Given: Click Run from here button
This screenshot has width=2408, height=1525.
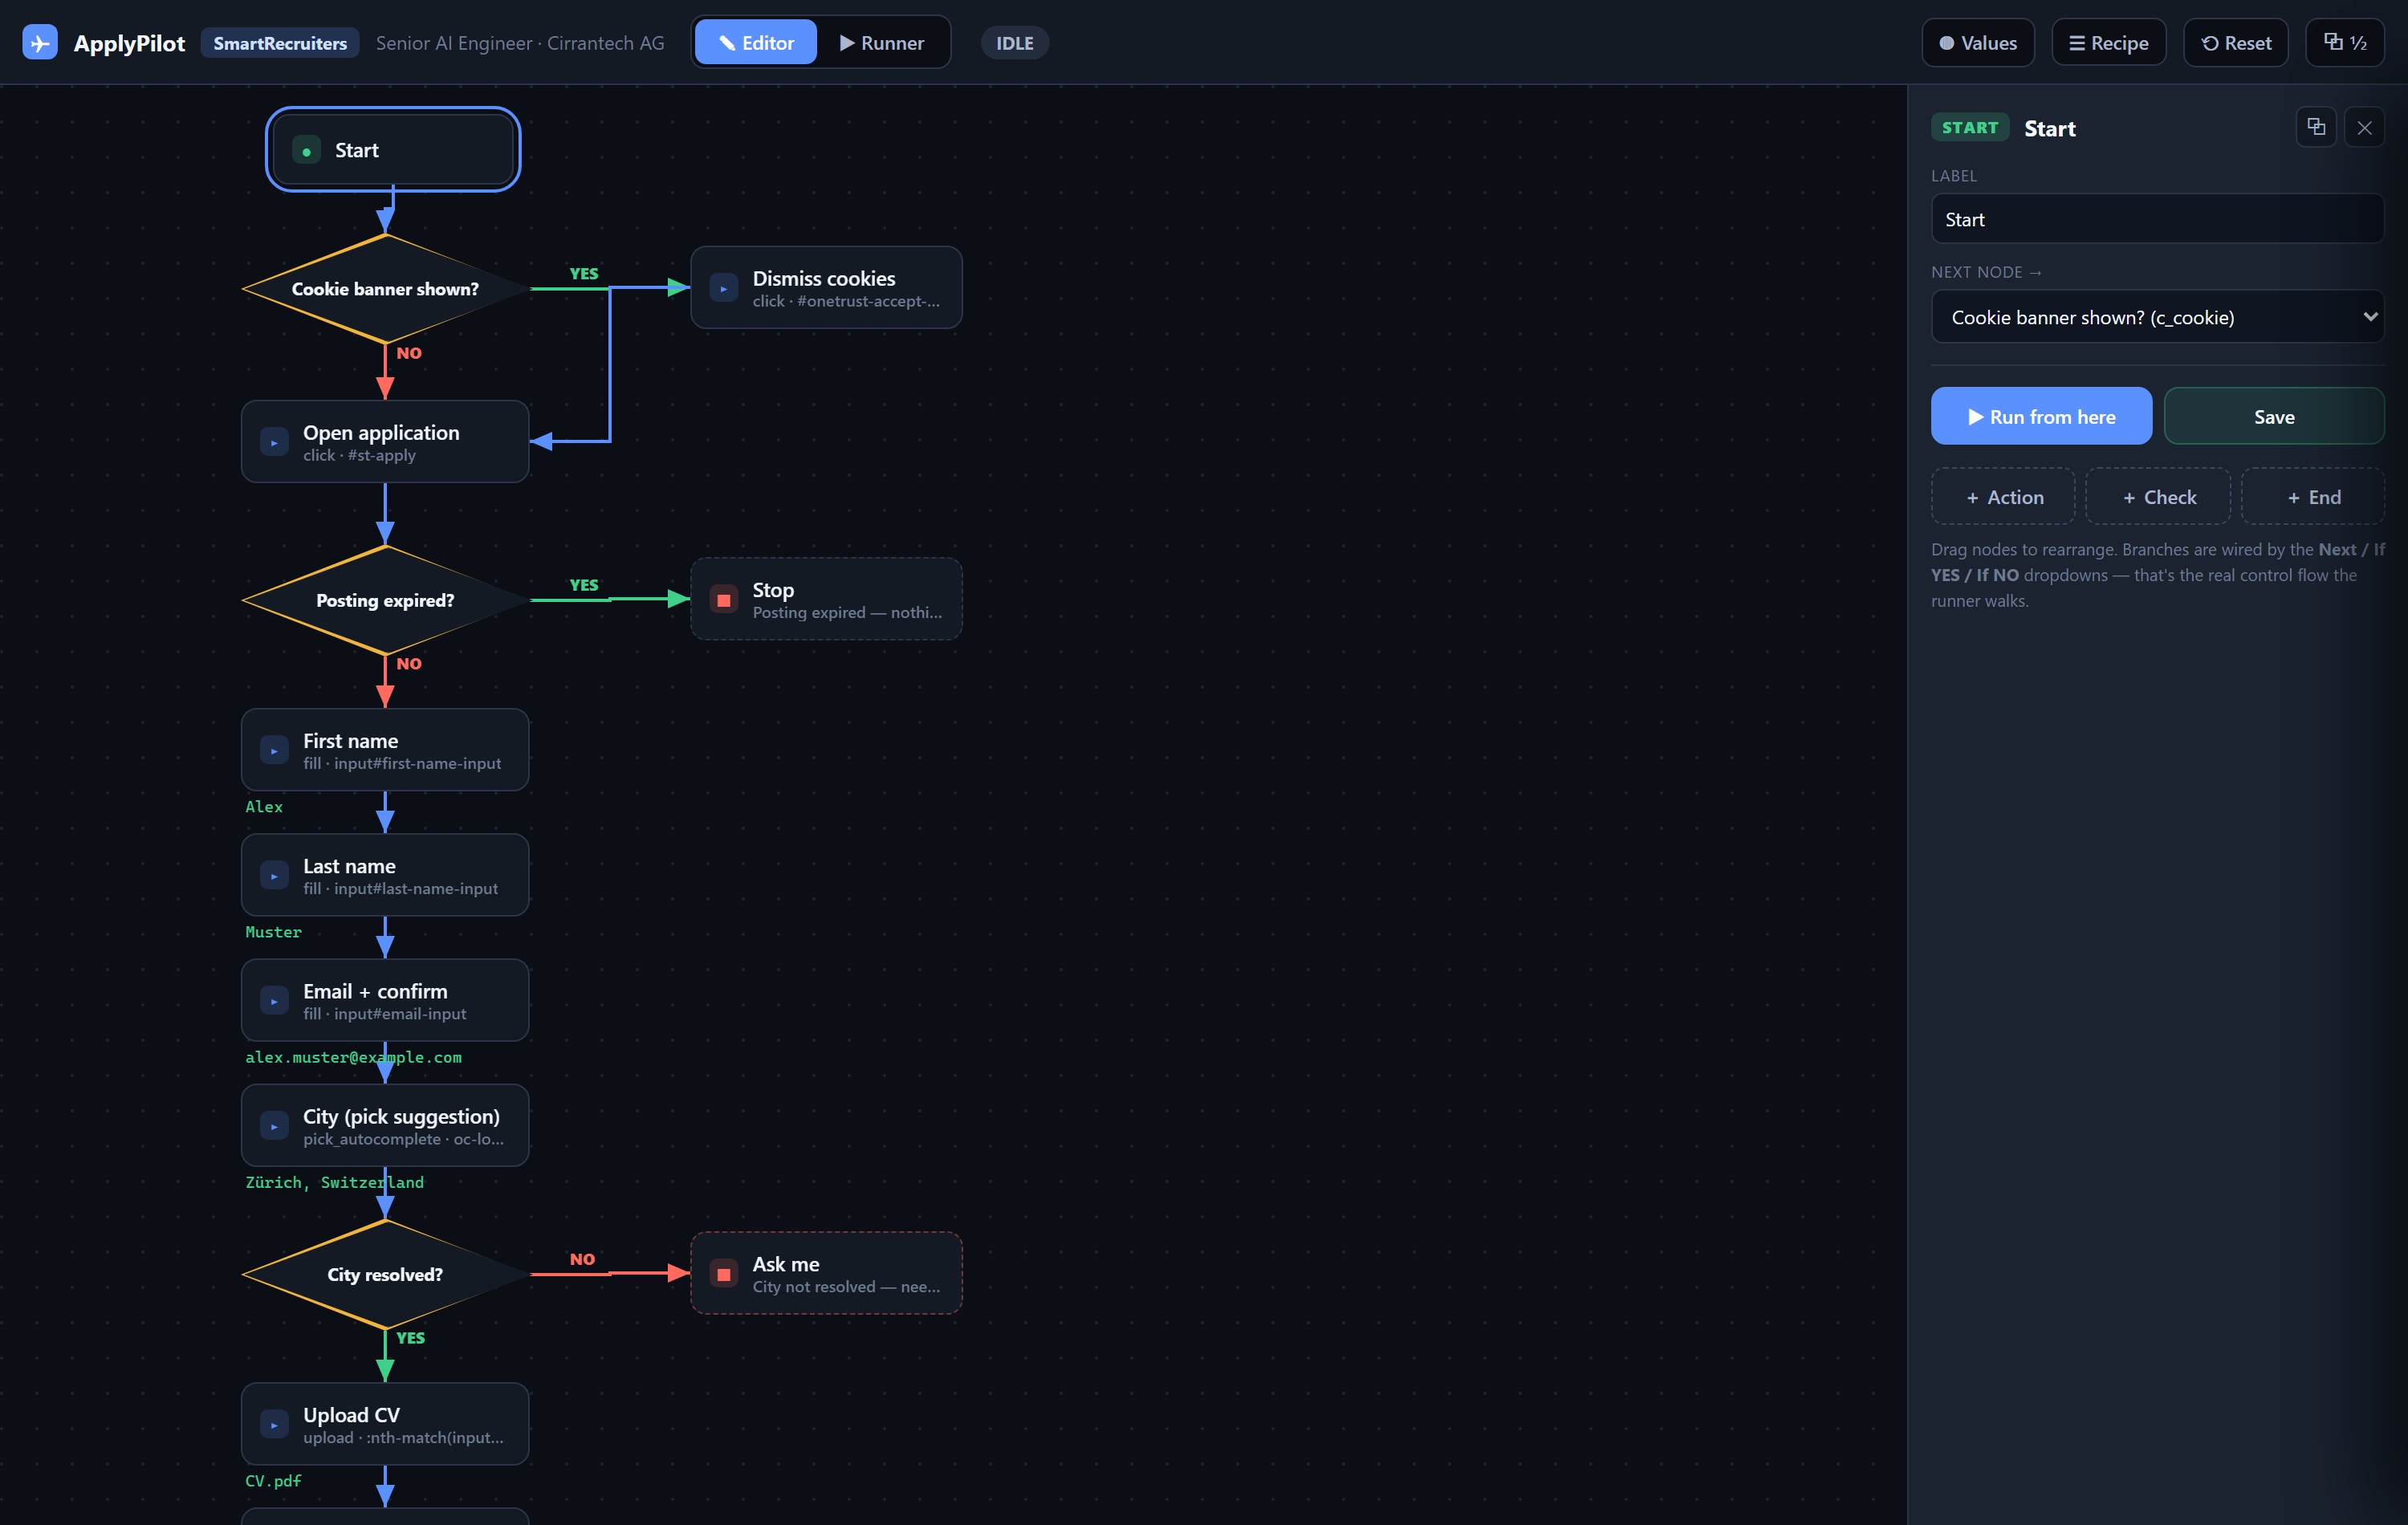Looking at the screenshot, I should click(x=2041, y=417).
